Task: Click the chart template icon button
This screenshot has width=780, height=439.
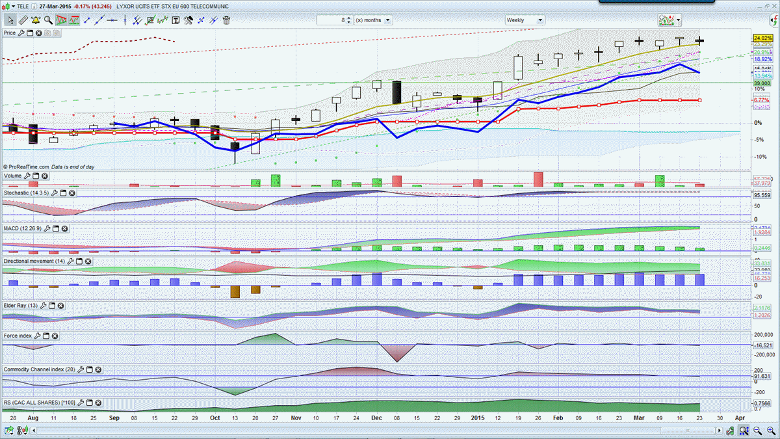Action: click(x=666, y=20)
